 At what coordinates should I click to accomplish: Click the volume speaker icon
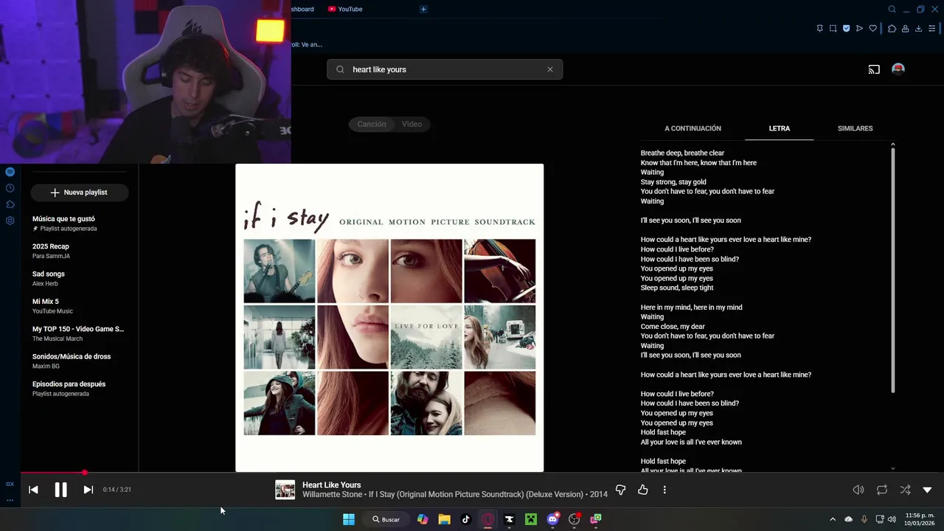[x=858, y=490]
